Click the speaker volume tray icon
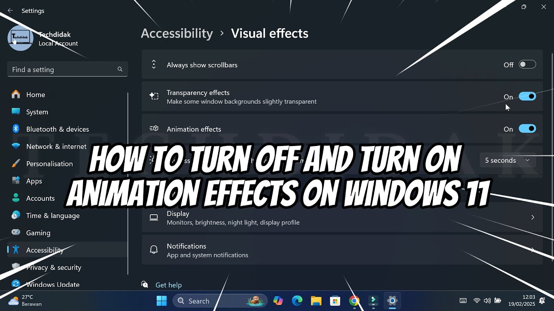The width and height of the screenshot is (554, 311). pyautogui.click(x=487, y=301)
